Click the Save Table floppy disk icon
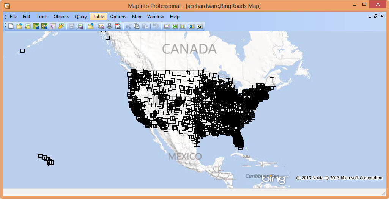The width and height of the screenshot is (389, 199). coord(72,26)
